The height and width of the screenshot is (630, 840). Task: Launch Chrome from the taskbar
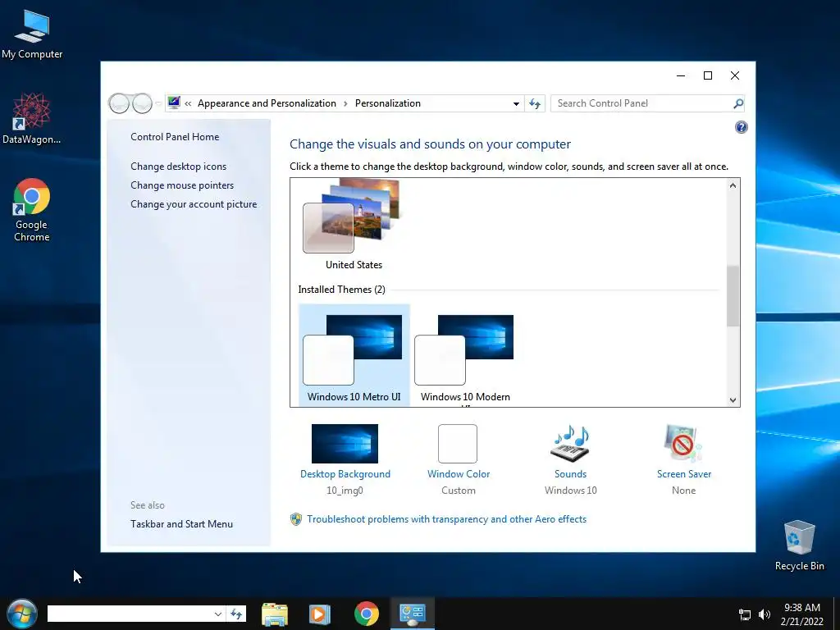tap(367, 614)
